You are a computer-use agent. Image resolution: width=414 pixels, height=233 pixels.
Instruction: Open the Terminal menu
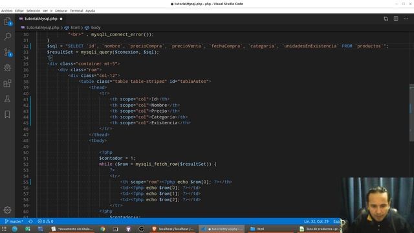[76, 11]
